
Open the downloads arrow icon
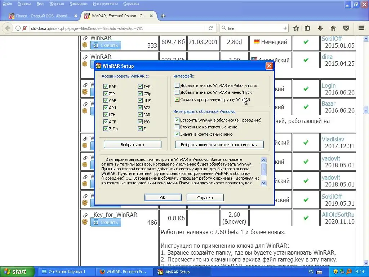(x=320, y=28)
